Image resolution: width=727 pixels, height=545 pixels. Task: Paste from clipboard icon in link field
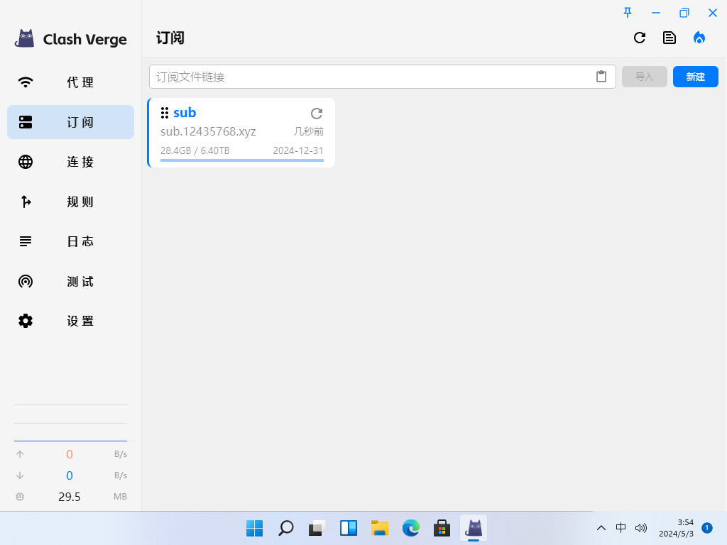point(601,77)
